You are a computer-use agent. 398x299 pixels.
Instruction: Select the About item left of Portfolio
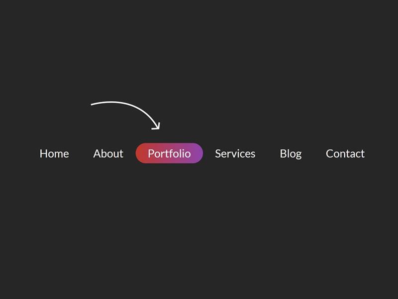click(108, 153)
